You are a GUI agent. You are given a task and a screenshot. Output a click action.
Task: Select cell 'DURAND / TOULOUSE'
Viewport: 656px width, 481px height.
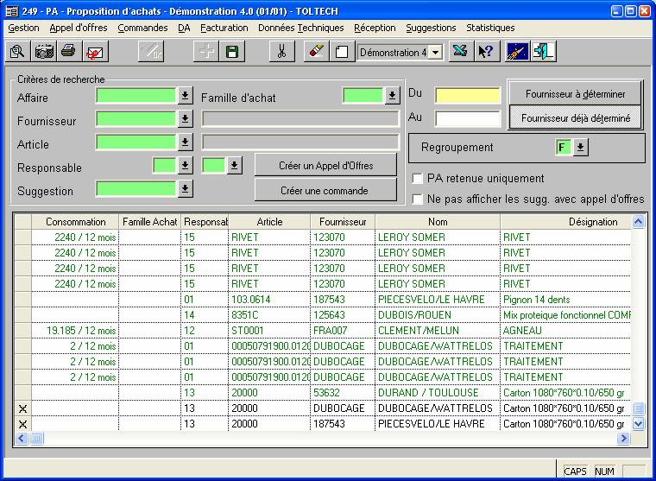(438, 393)
